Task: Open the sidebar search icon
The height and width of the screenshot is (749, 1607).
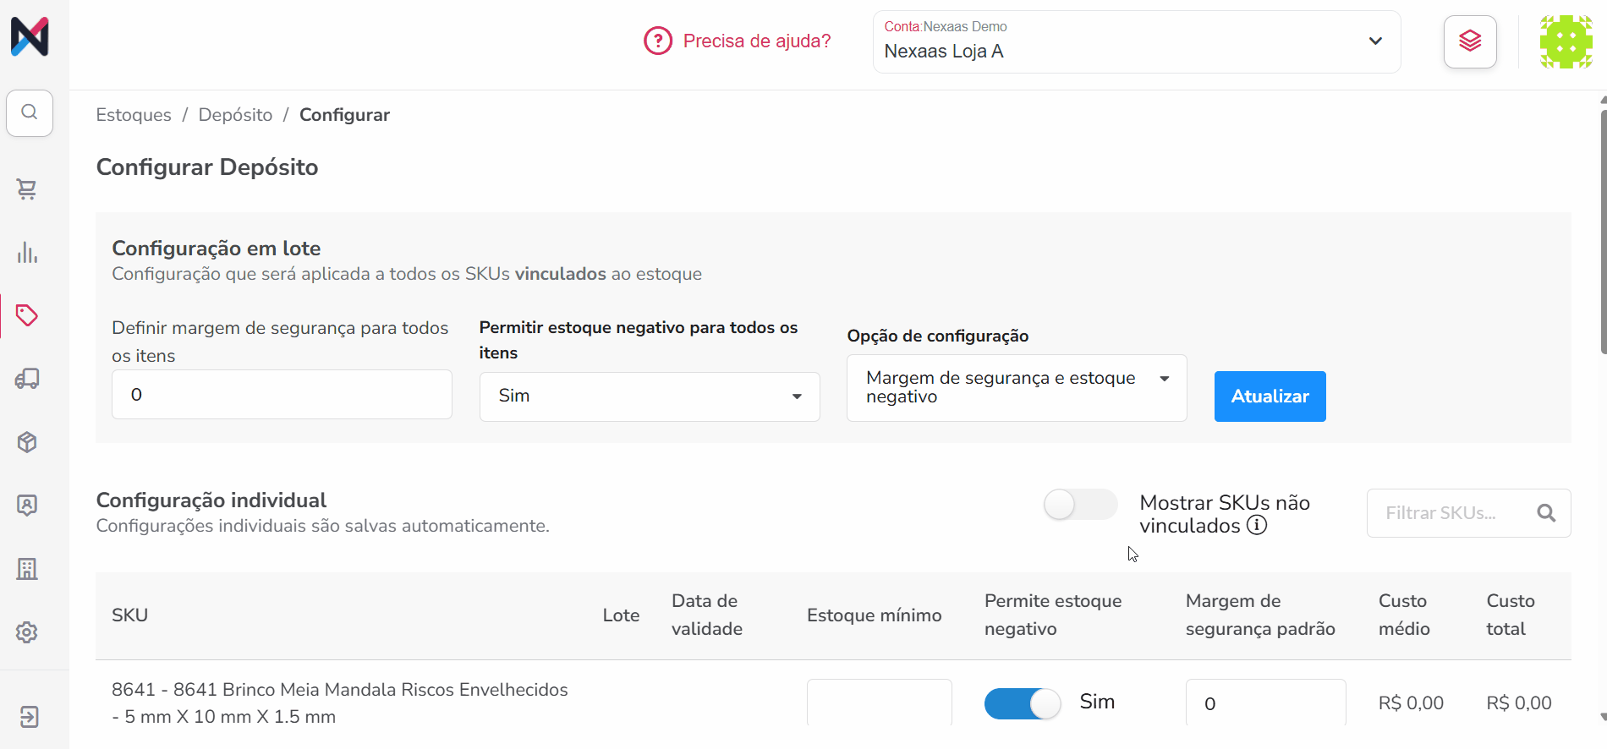Action: [30, 112]
